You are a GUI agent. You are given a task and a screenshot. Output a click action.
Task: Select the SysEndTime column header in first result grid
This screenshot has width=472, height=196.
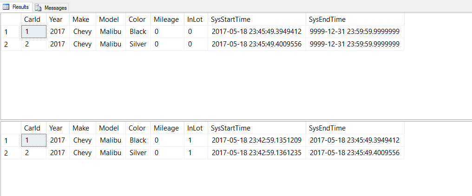(x=327, y=20)
